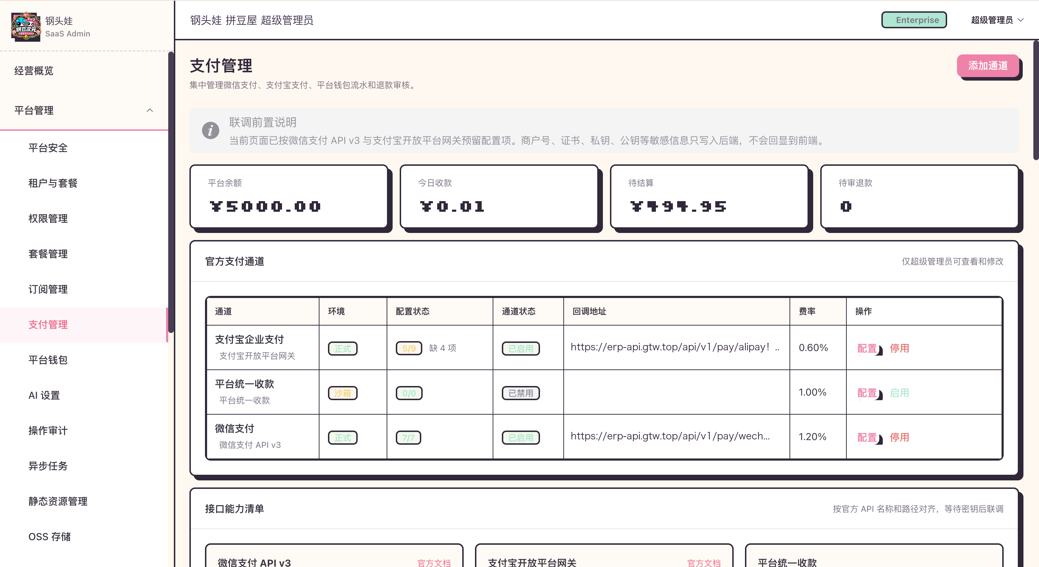Click the 待结算 card
The width and height of the screenshot is (1039, 567).
coord(709,196)
